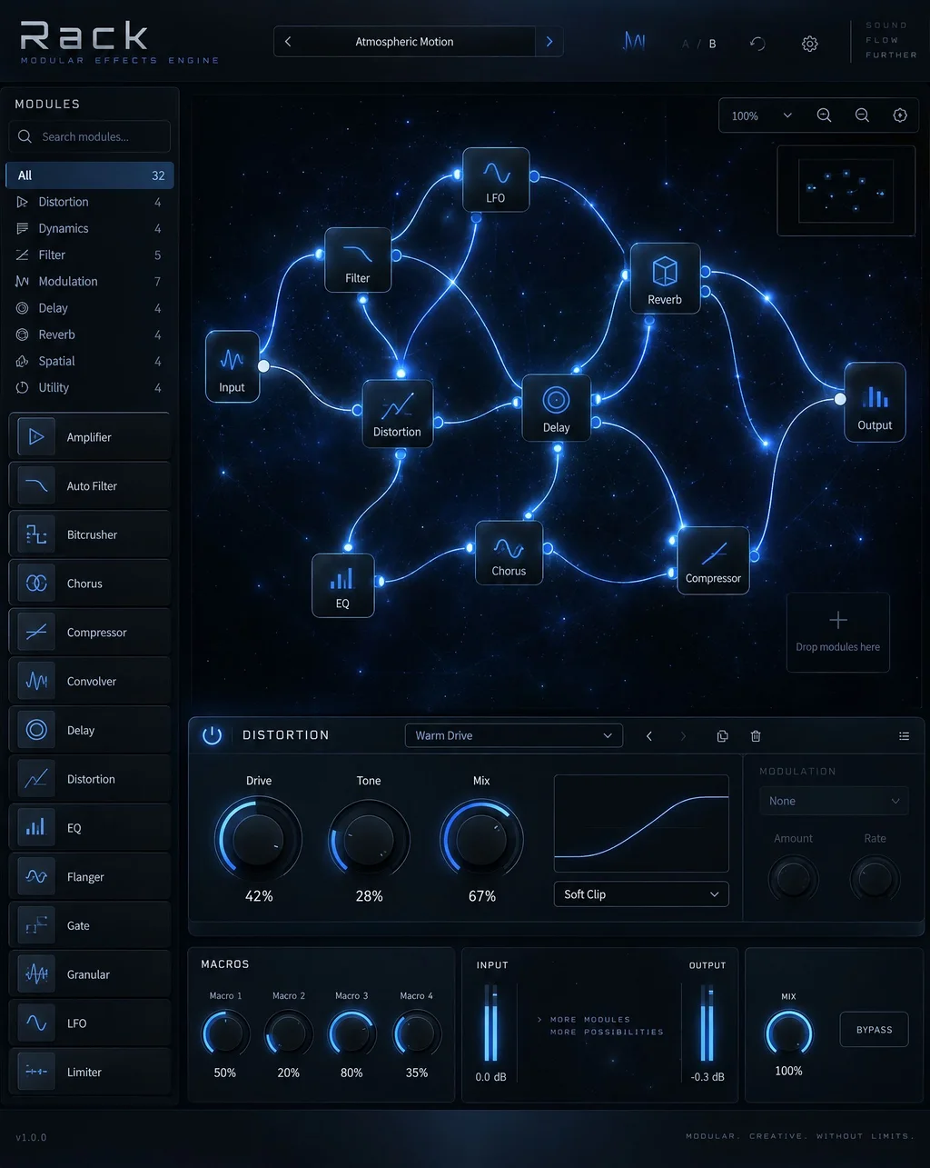Screen dimensions: 930x1168
Task: Go to previous preset with left chevron
Action: pyautogui.click(x=288, y=42)
